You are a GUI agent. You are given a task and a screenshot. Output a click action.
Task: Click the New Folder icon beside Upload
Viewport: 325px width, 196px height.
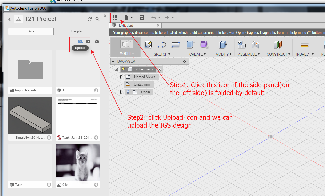point(88,41)
